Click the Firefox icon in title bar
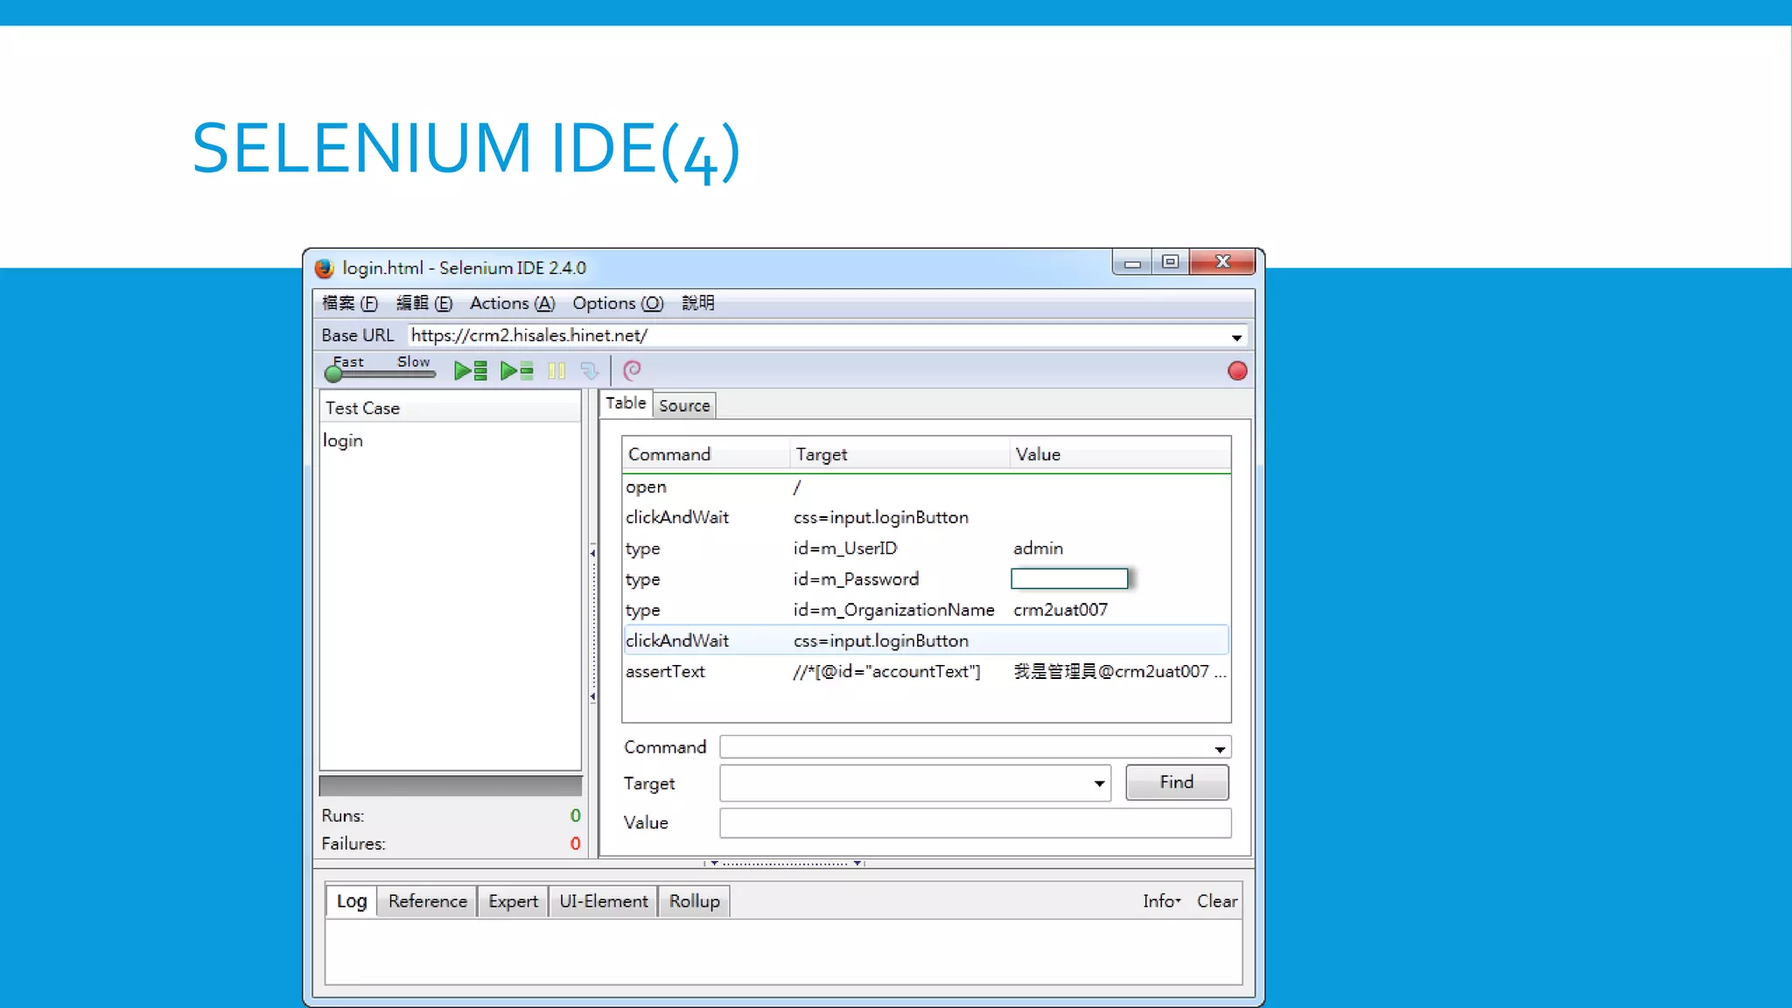 click(325, 268)
